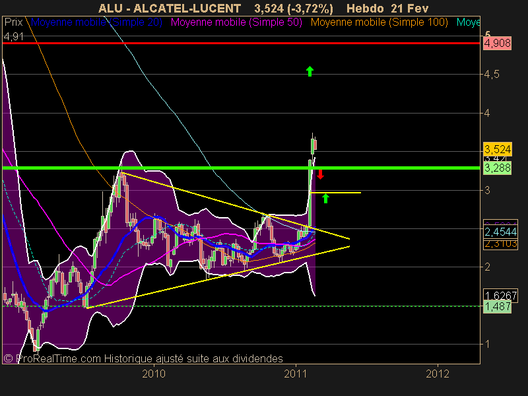Click the green 1,487 price tag
This screenshot has width=528, height=396.
tap(497, 307)
